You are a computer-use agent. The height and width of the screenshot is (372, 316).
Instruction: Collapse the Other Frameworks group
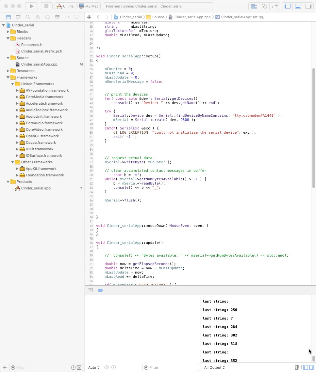pos(12,162)
